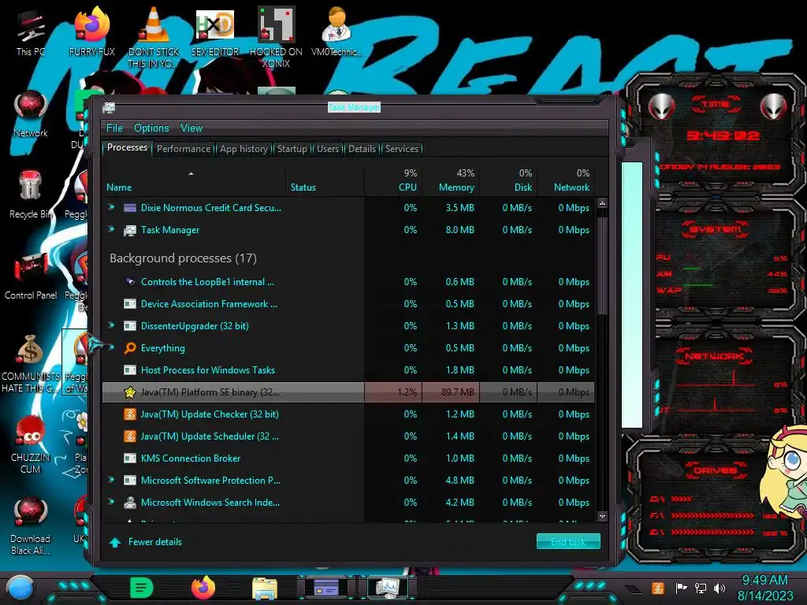
Task: Open the This PC desktop icon
Action: (31, 32)
